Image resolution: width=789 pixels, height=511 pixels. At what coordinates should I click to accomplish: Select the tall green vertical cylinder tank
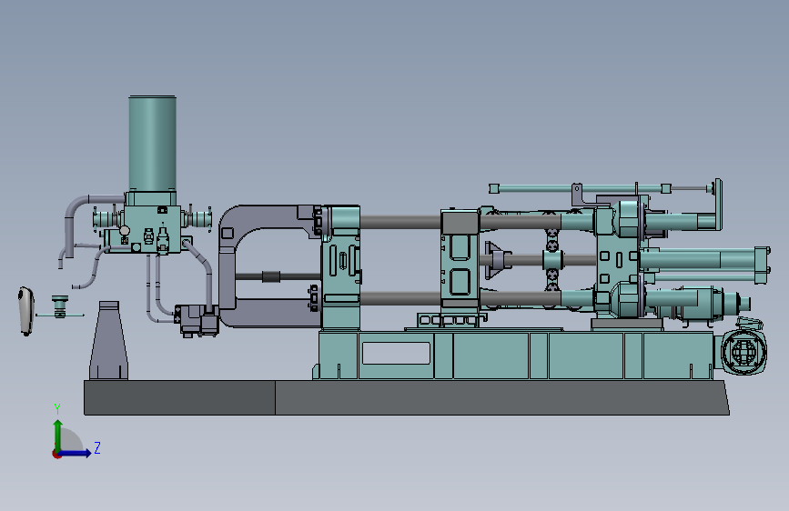pos(153,144)
